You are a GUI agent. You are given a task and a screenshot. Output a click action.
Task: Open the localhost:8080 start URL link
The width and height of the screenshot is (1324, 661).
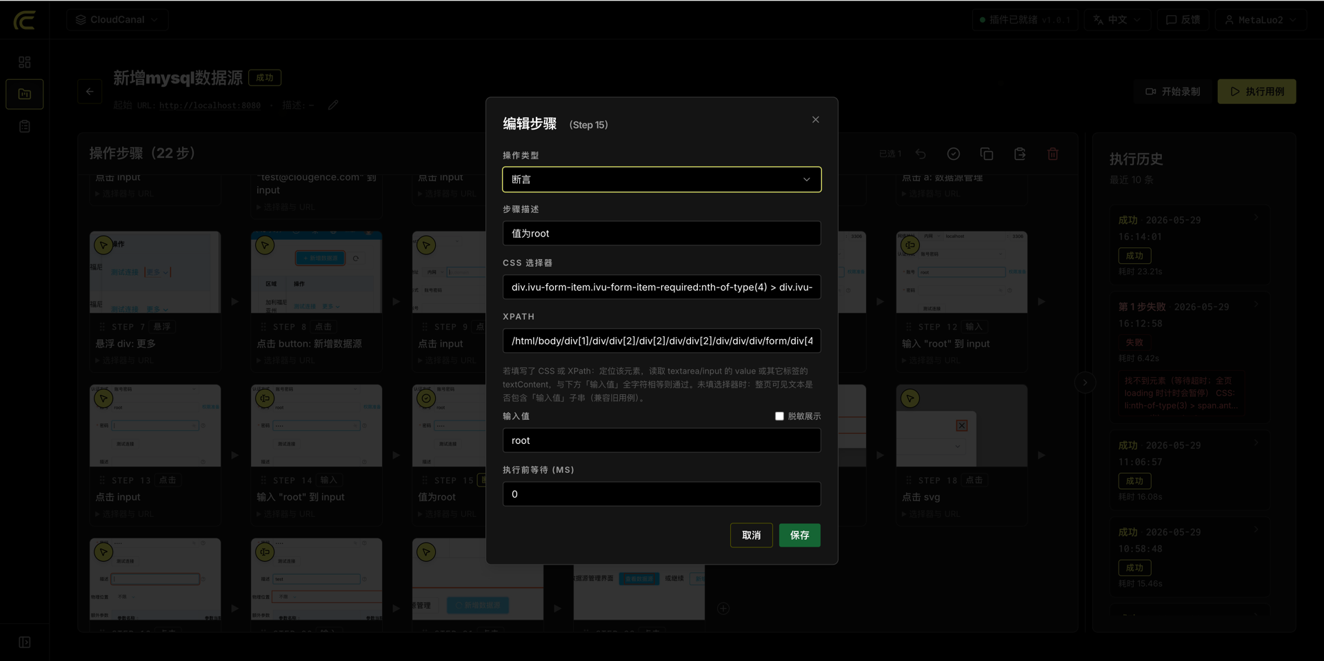[210, 105]
